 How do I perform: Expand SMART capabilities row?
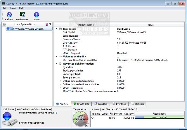pos(60,88)
